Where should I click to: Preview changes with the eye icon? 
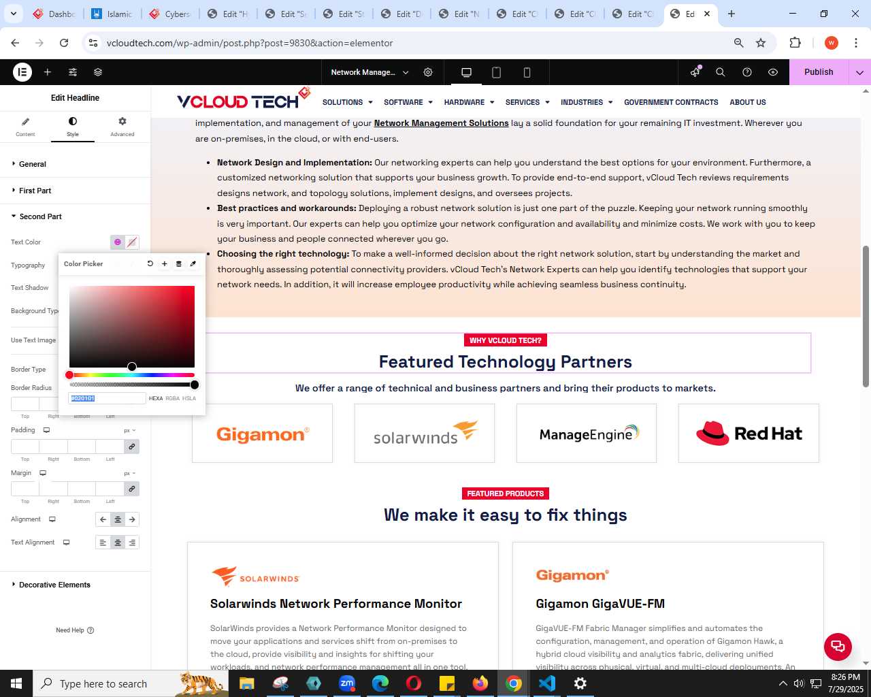coord(773,72)
